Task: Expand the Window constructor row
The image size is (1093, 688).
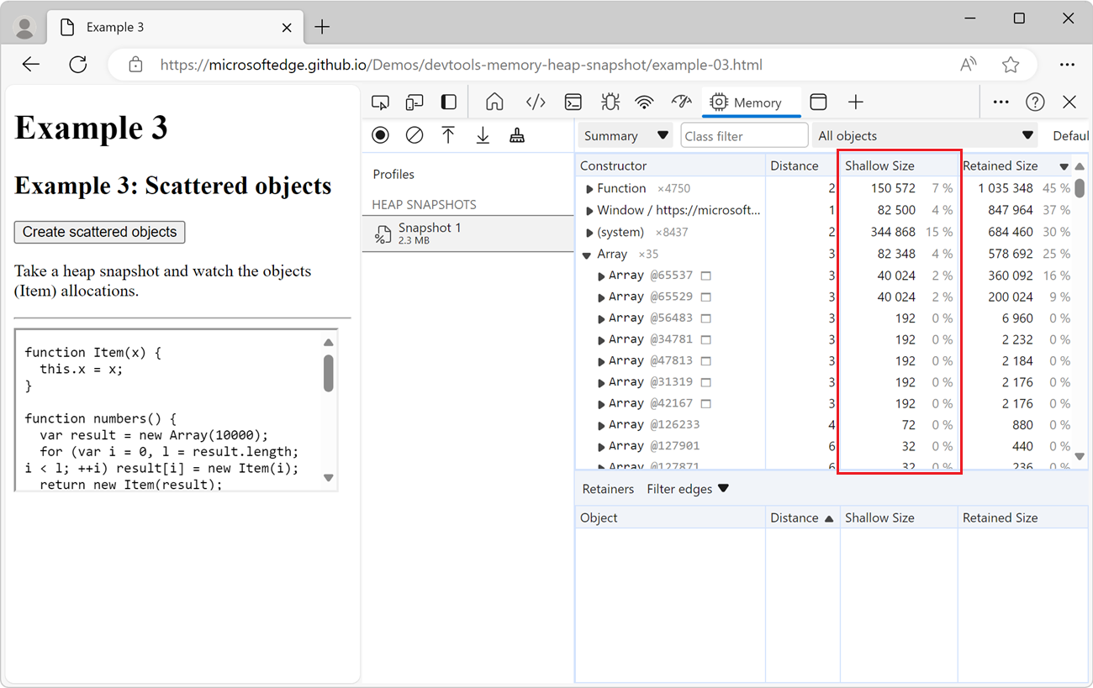Action: point(589,211)
